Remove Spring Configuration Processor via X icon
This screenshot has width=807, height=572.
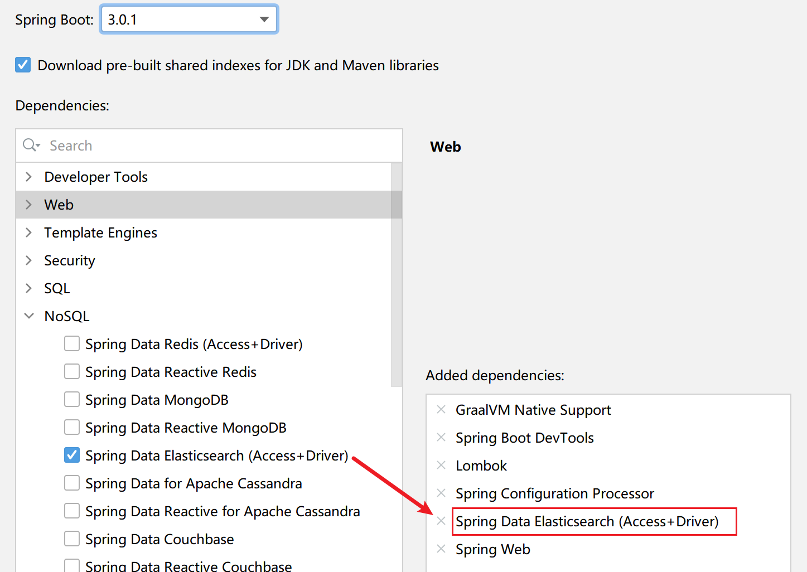[441, 493]
